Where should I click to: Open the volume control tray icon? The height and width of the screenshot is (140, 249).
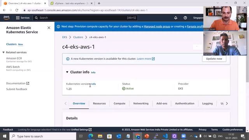click(205, 136)
